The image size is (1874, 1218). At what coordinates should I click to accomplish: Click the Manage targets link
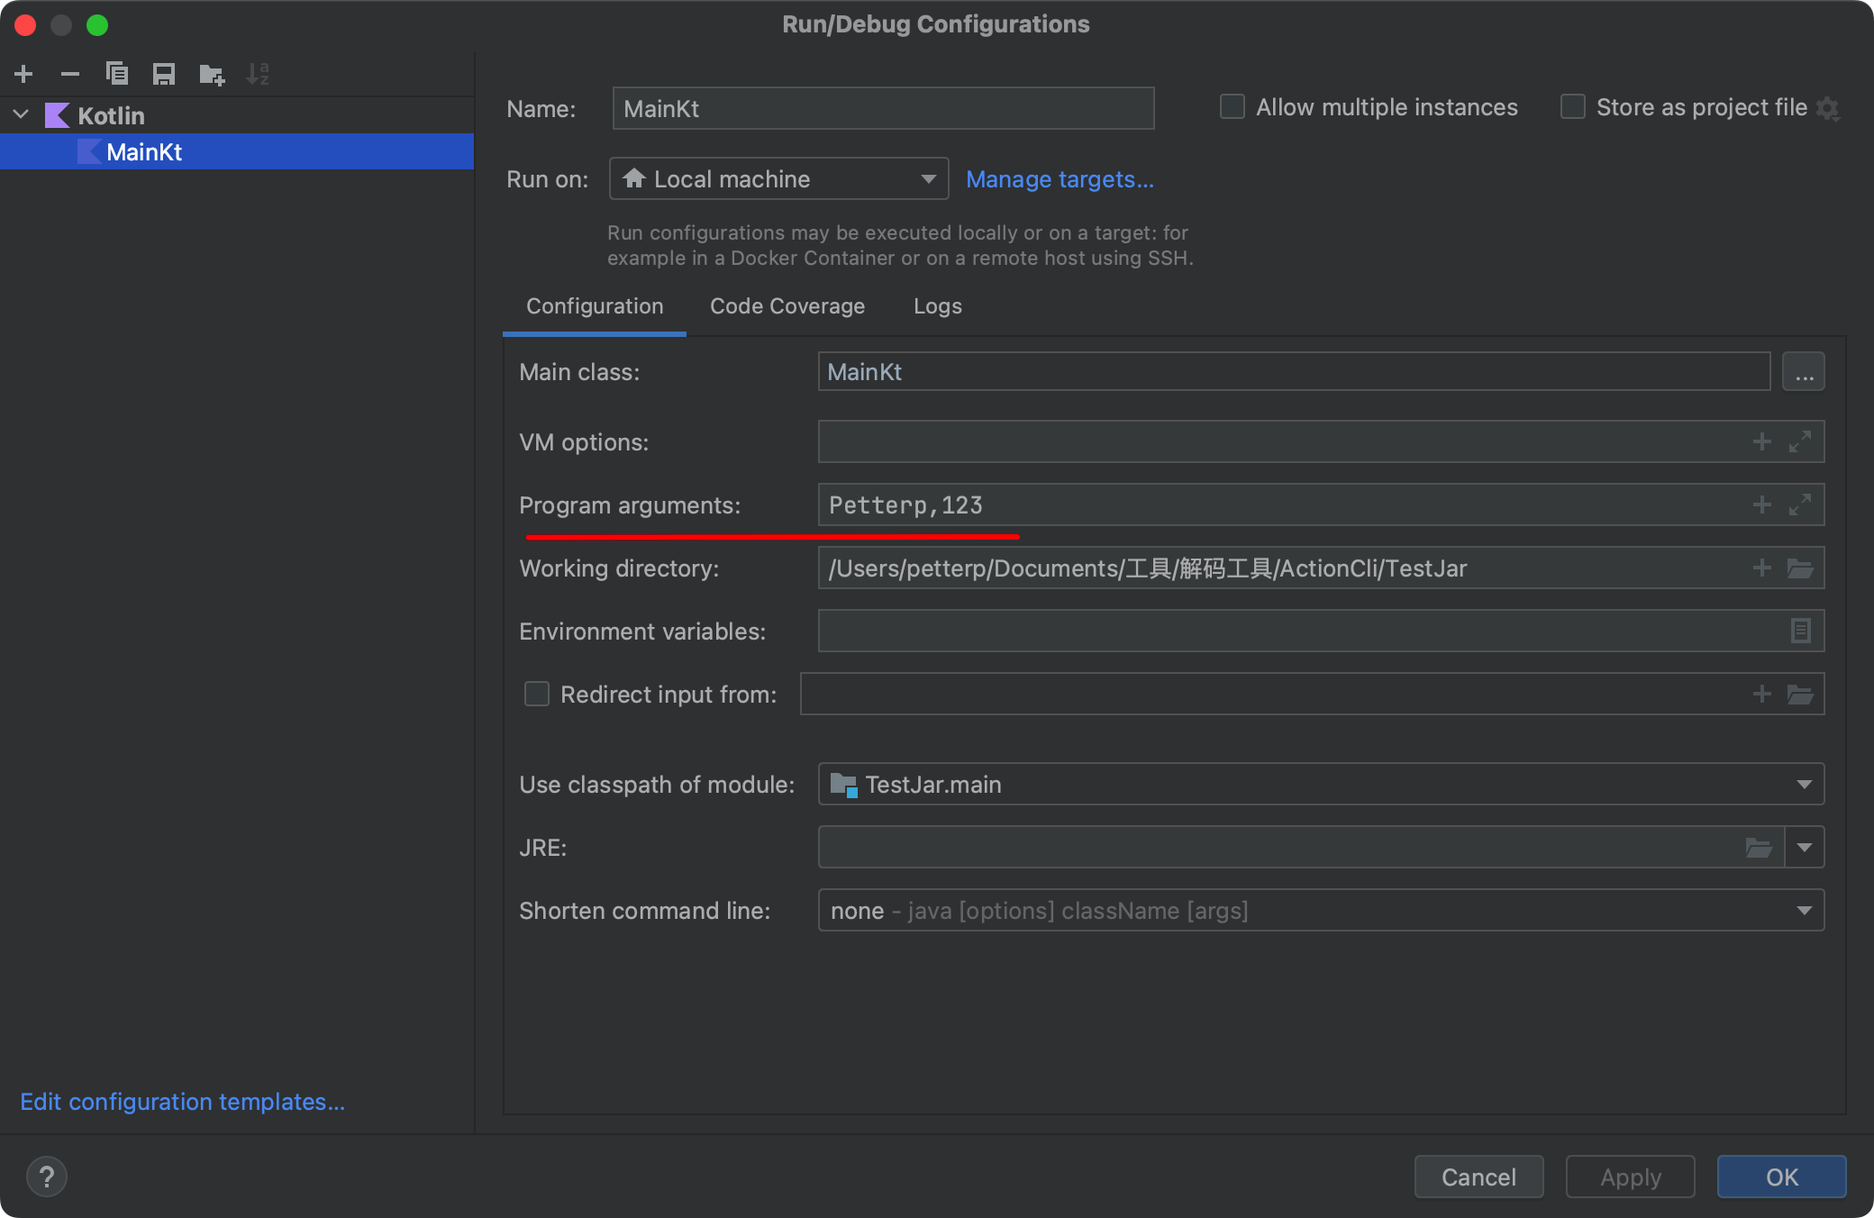click(x=1060, y=179)
